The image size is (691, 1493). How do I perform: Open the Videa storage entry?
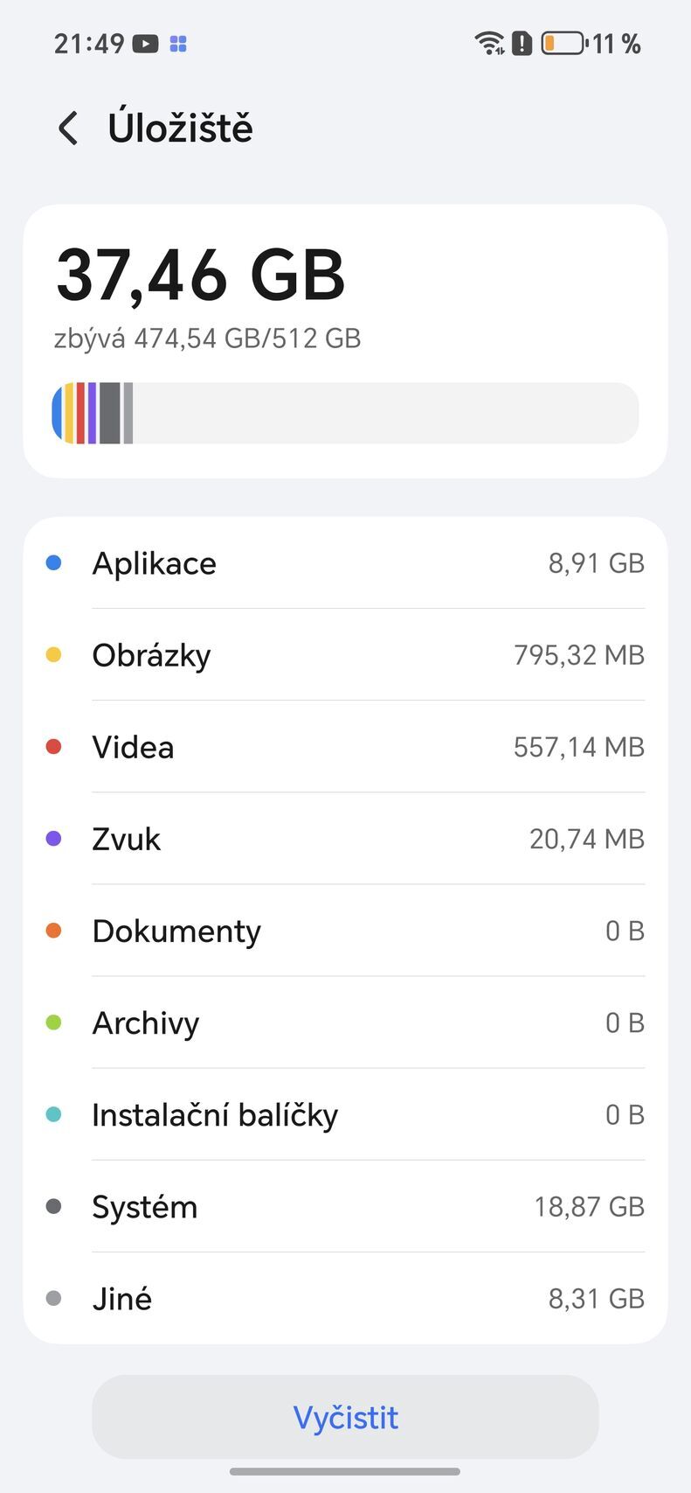pyautogui.click(x=345, y=746)
